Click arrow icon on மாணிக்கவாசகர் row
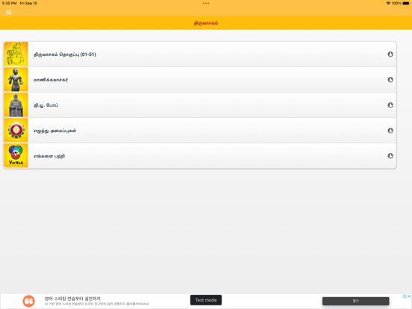The width and height of the screenshot is (412, 309). pos(390,80)
